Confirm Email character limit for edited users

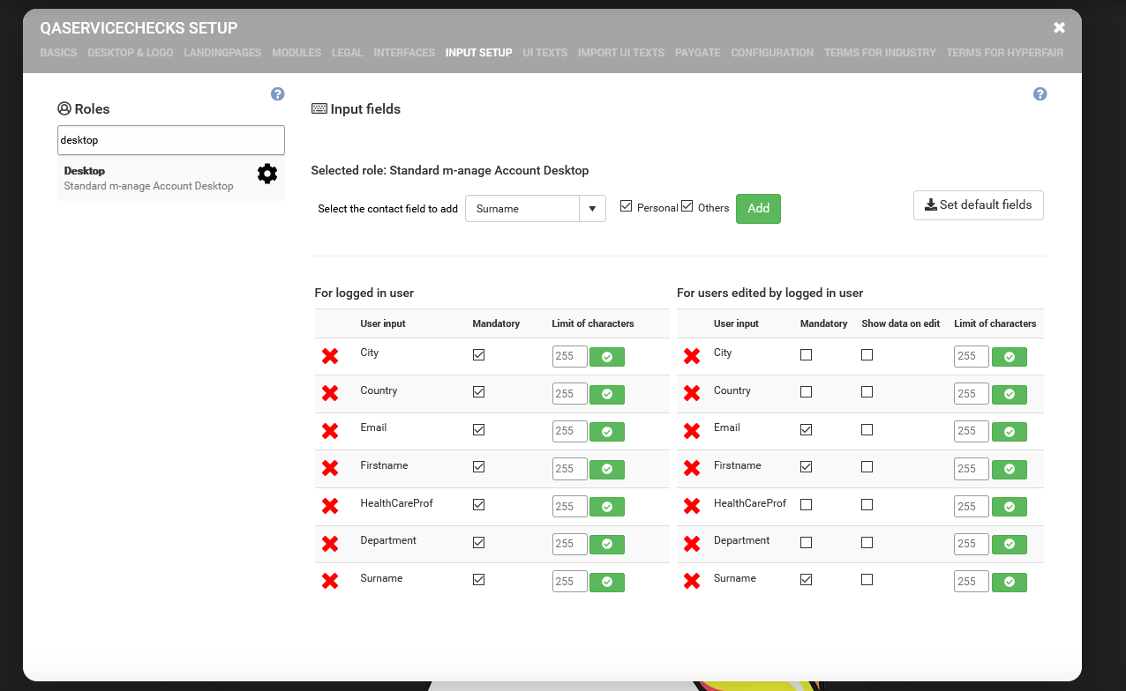tap(1010, 432)
